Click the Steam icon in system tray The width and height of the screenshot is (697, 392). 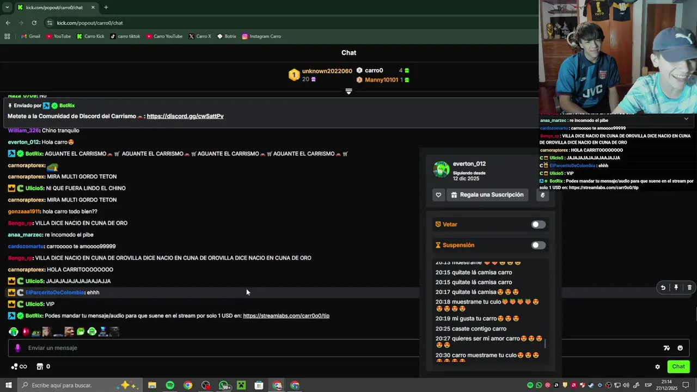pyautogui.click(x=591, y=385)
